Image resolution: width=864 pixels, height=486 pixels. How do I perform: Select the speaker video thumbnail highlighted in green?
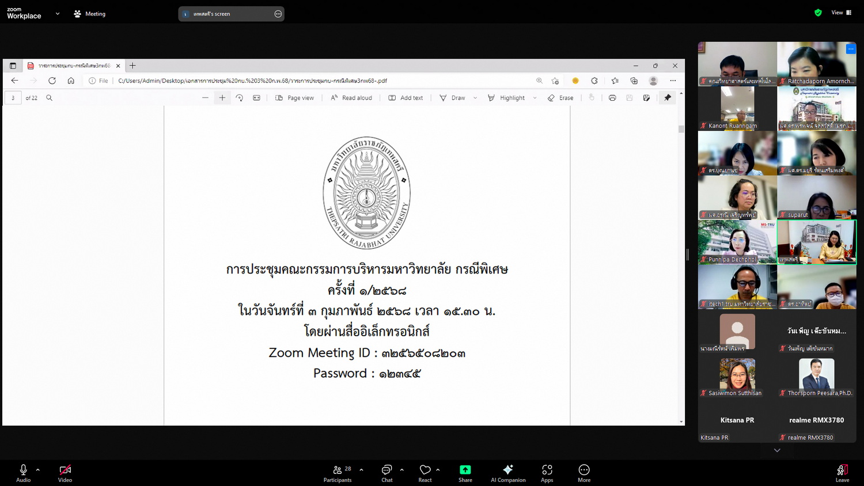tap(816, 242)
